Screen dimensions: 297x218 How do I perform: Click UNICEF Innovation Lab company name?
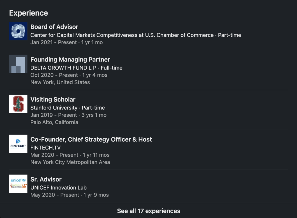tap(58, 188)
